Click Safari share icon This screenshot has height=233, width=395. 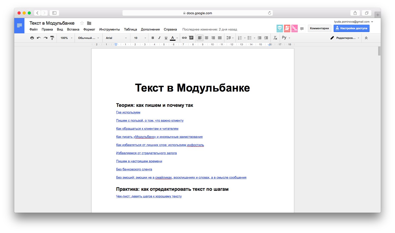(355, 13)
